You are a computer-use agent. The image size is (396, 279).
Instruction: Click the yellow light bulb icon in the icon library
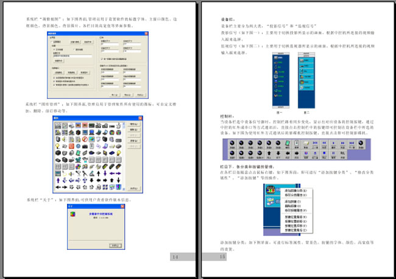pyautogui.click(x=57, y=147)
